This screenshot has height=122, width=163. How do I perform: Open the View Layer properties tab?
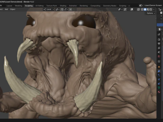click(x=159, y=48)
